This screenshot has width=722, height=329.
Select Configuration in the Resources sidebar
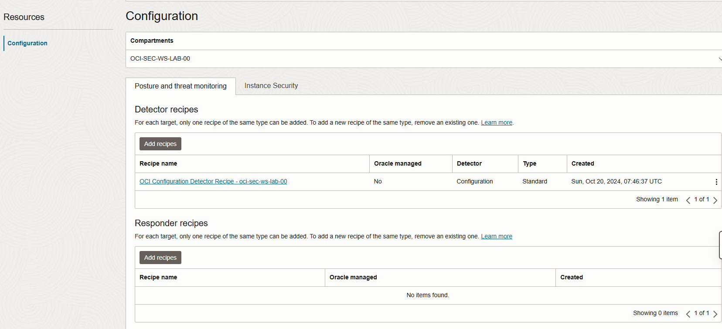point(27,43)
